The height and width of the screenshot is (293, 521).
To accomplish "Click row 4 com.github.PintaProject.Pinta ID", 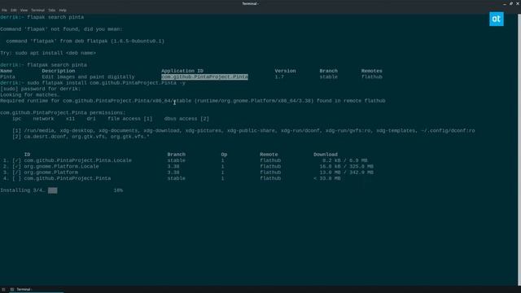I will (x=67, y=178).
